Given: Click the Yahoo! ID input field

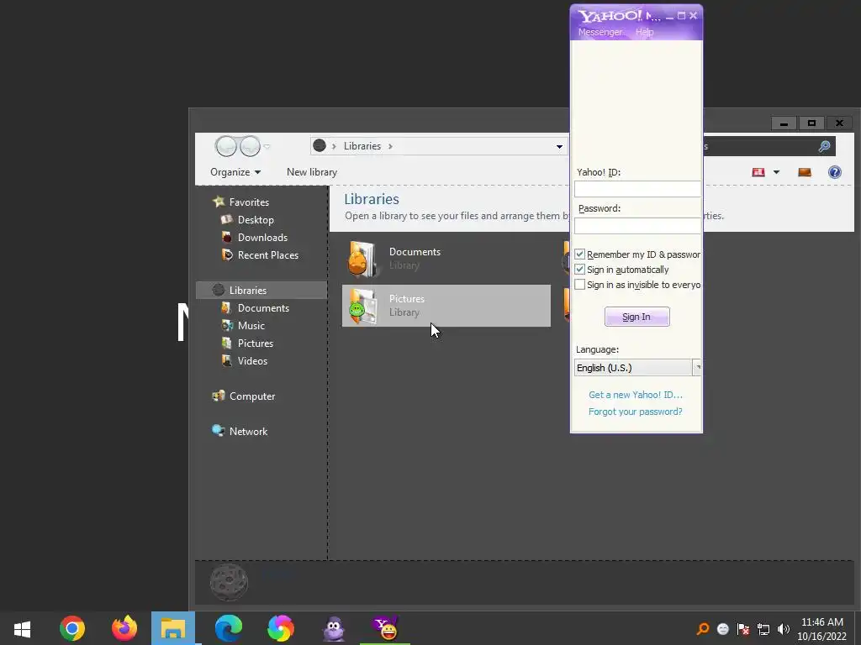Looking at the screenshot, I should pyautogui.click(x=637, y=189).
